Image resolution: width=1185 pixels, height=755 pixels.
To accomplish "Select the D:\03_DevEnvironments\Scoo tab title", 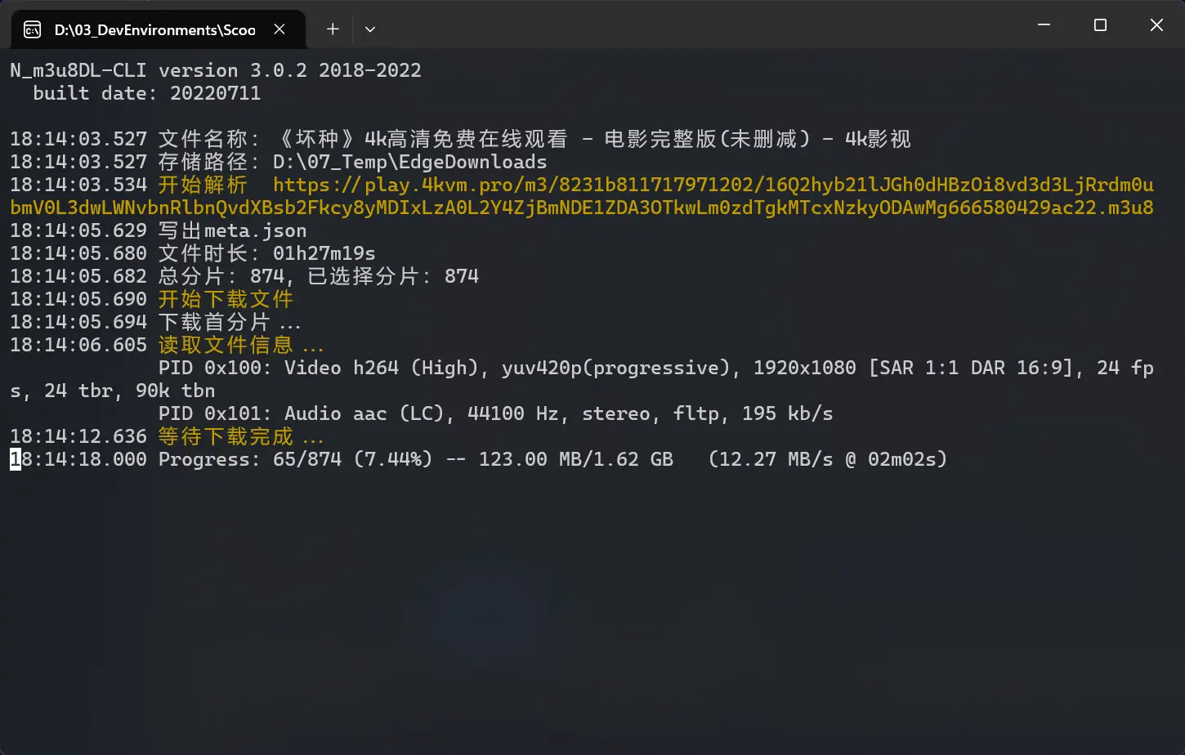I will tap(154, 30).
